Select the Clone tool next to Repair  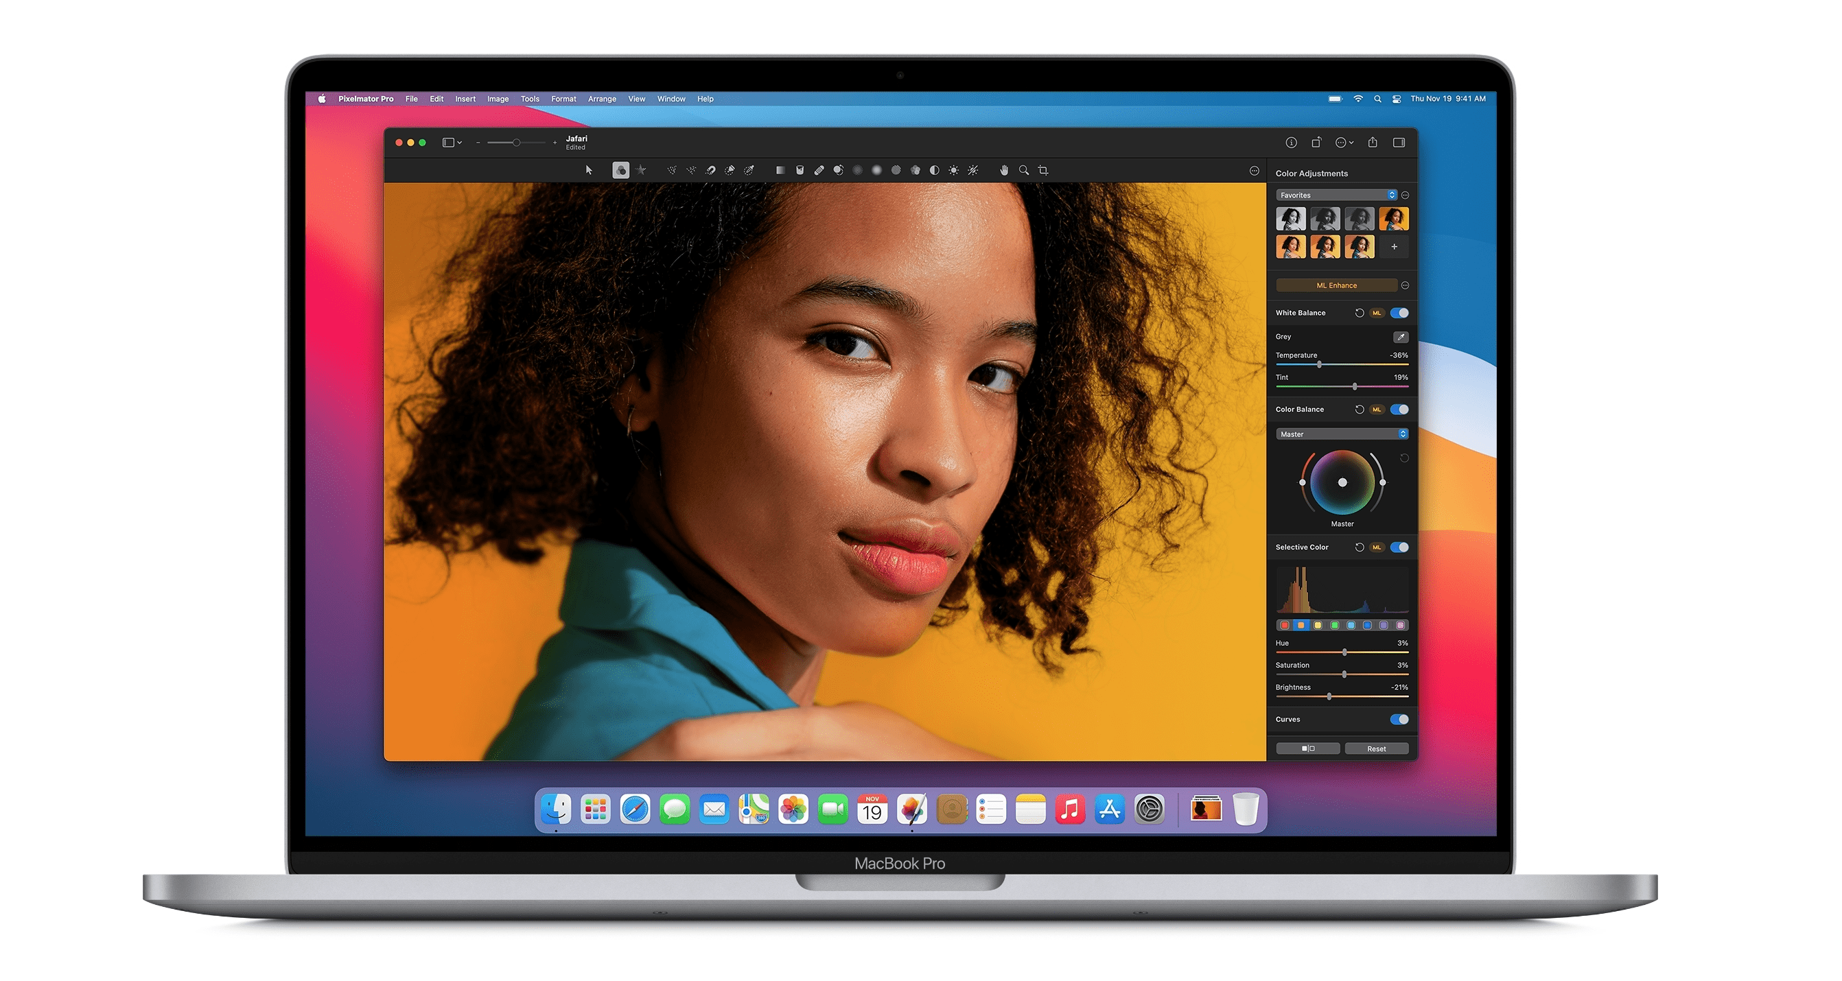[838, 170]
